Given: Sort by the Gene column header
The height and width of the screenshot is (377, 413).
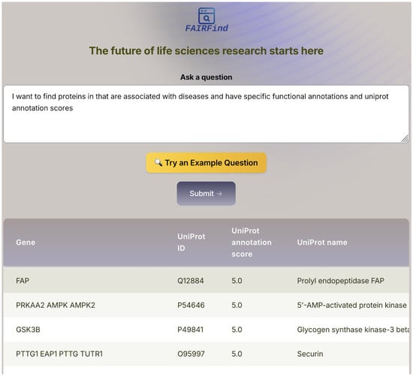Looking at the screenshot, I should [x=26, y=243].
